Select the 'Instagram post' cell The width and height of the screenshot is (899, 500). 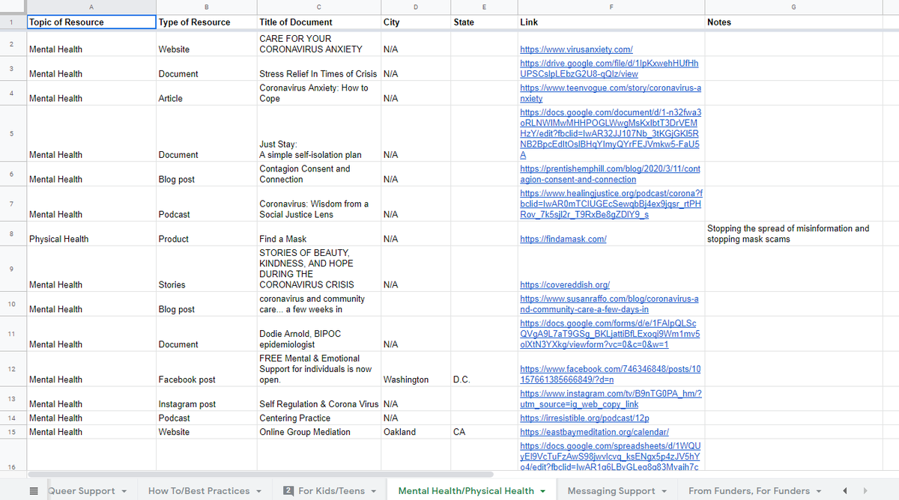(x=205, y=399)
